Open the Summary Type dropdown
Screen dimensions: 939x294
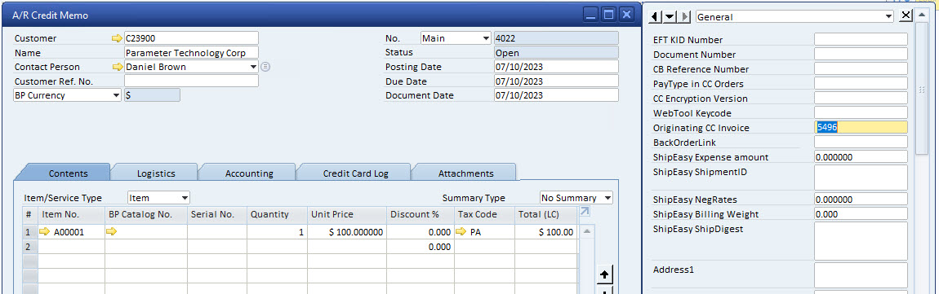(x=607, y=198)
